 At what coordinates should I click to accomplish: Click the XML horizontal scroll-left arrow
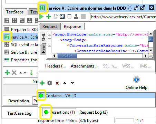click(x=54, y=56)
